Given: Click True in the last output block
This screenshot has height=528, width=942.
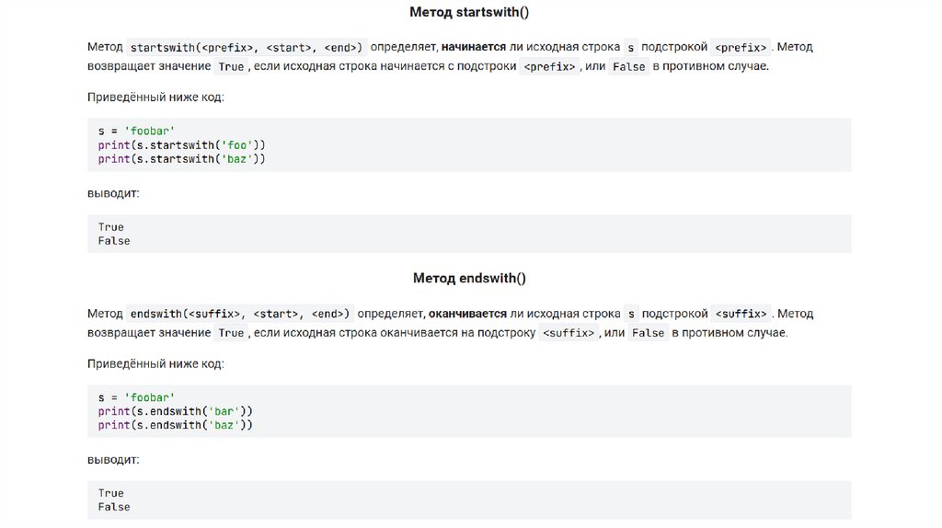Looking at the screenshot, I should coord(110,493).
